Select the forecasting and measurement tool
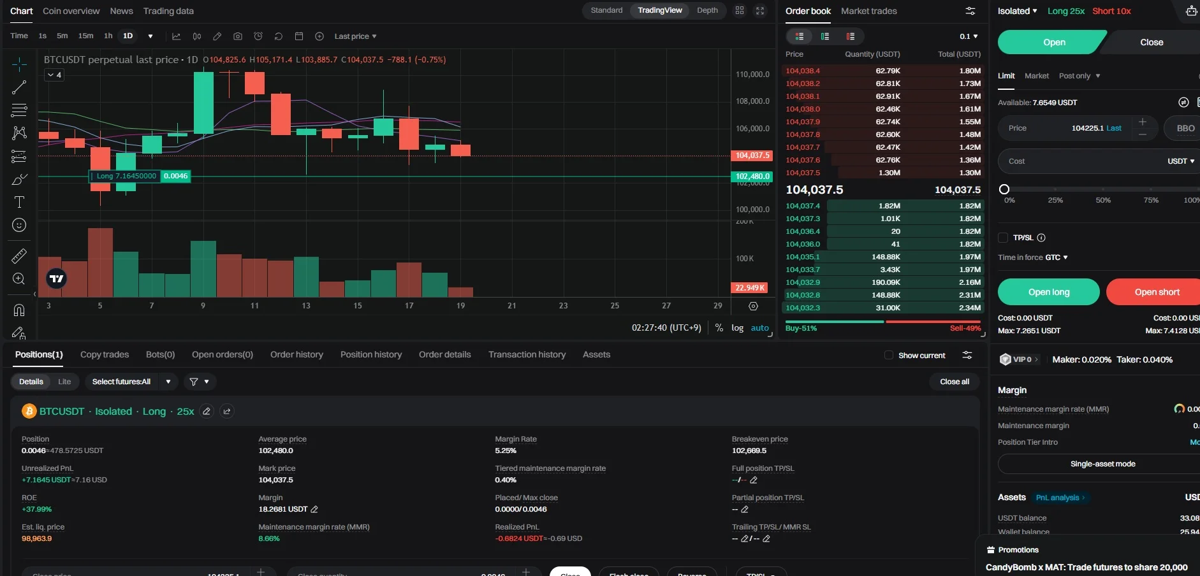 click(19, 156)
